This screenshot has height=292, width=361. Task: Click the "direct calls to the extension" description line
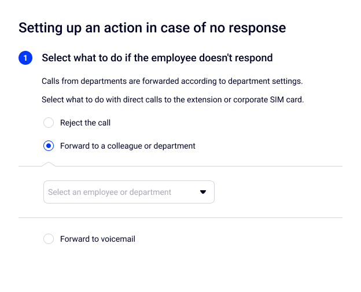pyautogui.click(x=172, y=99)
